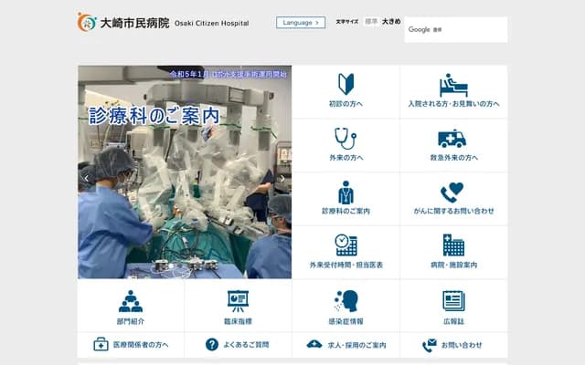Open the stethoscope icon for 外来の方へ
This screenshot has height=365, width=585.
point(346,139)
